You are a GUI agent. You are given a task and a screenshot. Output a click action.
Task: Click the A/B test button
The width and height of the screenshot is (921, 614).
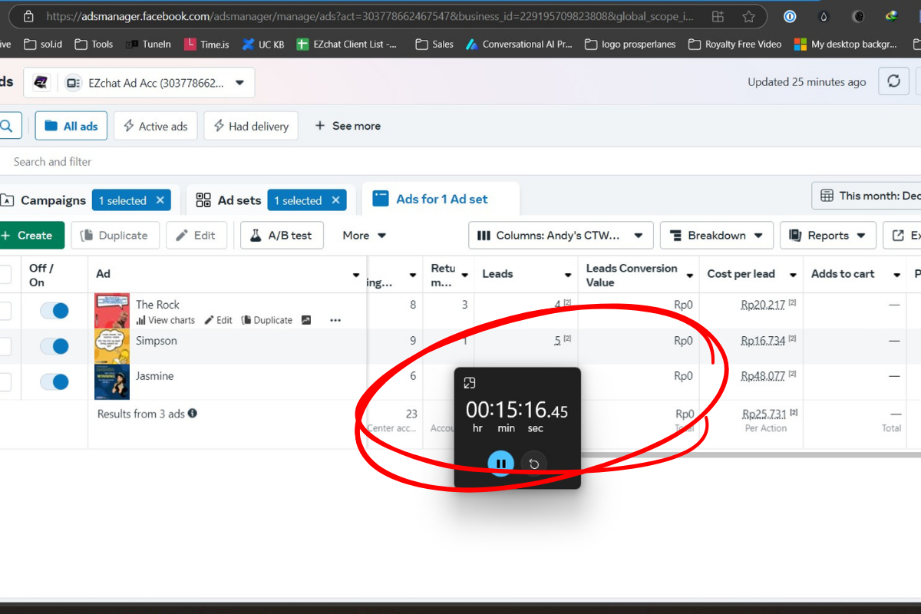pyautogui.click(x=282, y=236)
